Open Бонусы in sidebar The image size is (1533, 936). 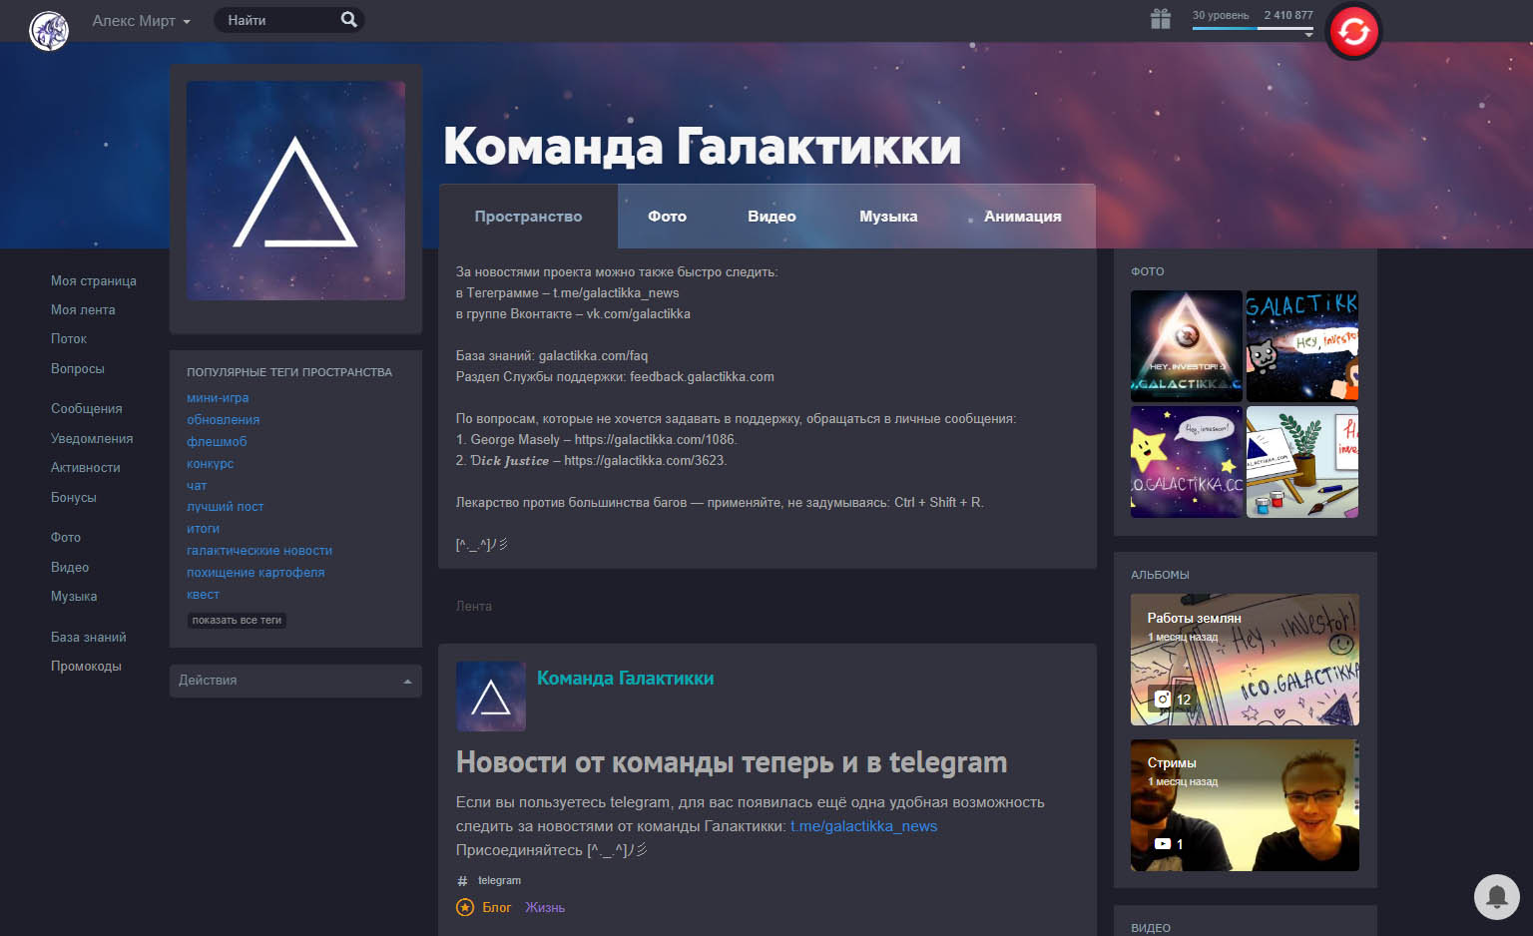[74, 498]
